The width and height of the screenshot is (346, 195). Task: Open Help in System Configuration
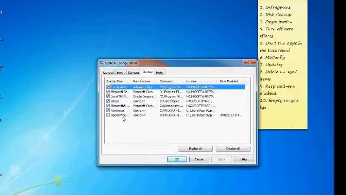pyautogui.click(x=244, y=159)
